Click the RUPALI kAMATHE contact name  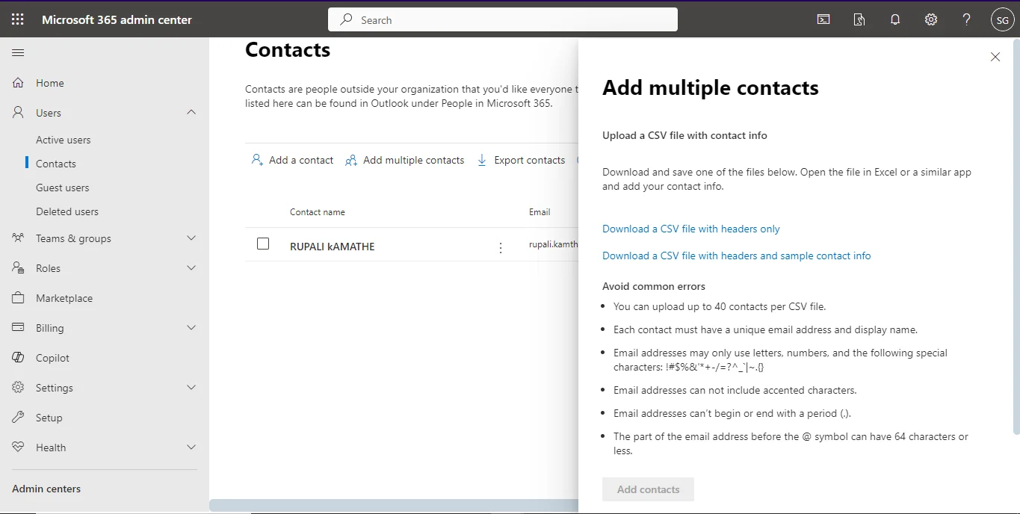click(333, 247)
